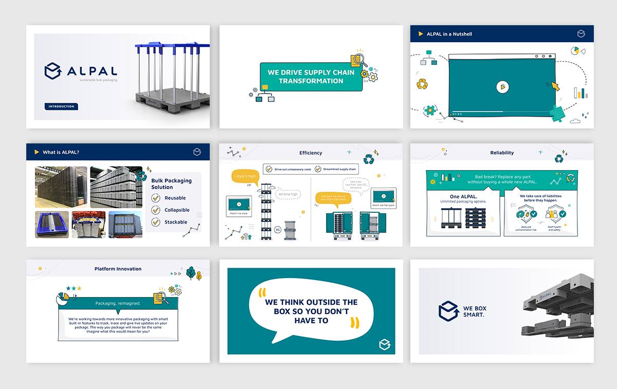Screen dimensions: 617x389
Task: Click the 'Packaging, reimagined.' banner
Action: [x=118, y=303]
